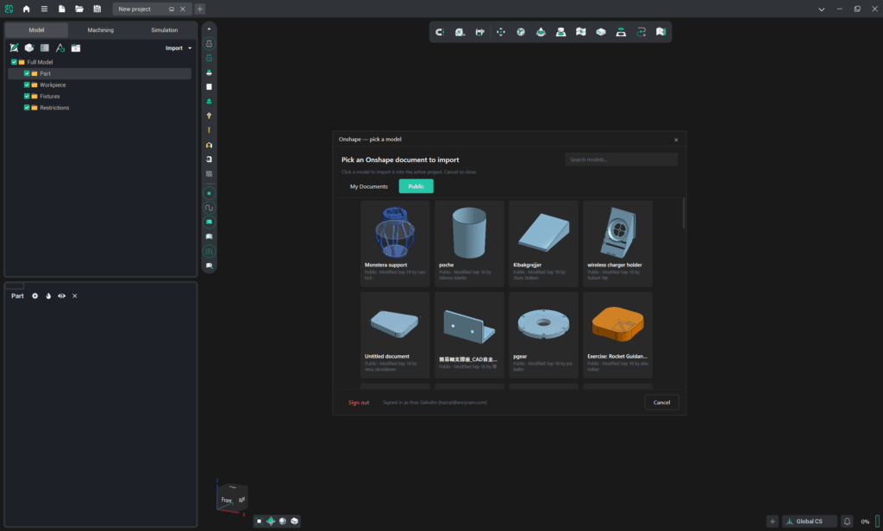883x531 pixels.
Task: Open the Home screen icon
Action: click(x=26, y=9)
